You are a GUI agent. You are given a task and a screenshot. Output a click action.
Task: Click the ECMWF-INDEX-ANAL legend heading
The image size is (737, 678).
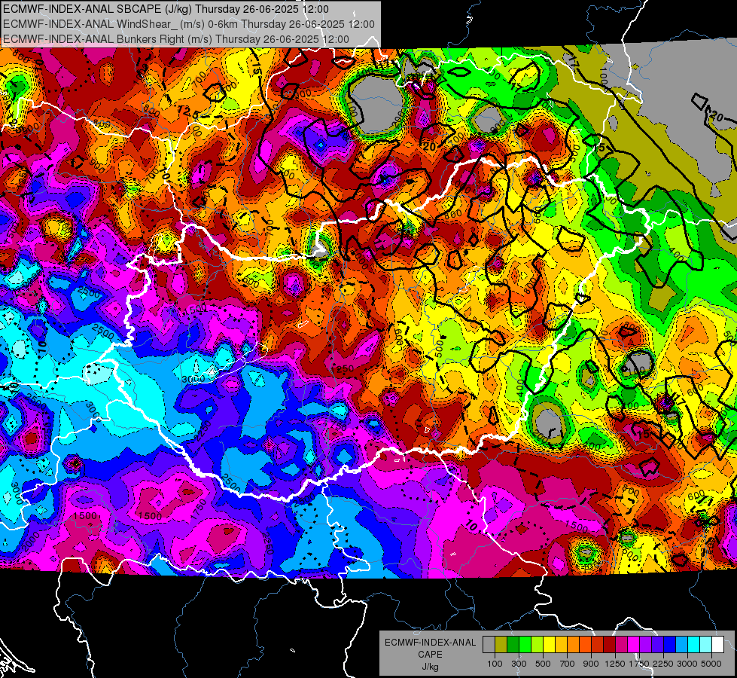(x=430, y=643)
